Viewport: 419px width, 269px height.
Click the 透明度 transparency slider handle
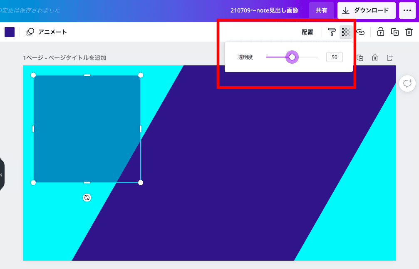click(x=292, y=57)
